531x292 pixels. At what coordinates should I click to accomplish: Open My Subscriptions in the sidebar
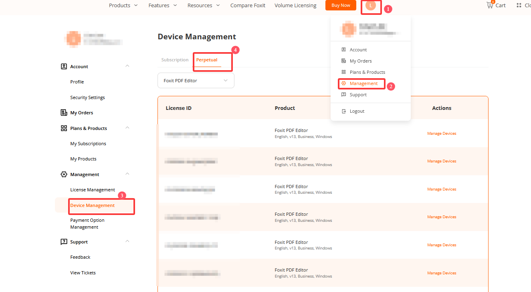88,144
